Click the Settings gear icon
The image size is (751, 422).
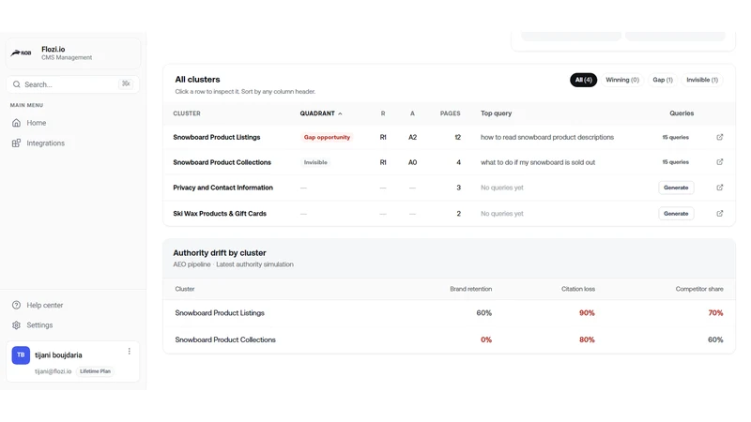click(x=16, y=325)
